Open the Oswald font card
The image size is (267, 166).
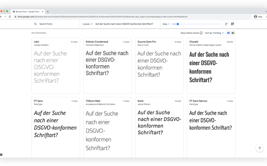click(x=211, y=66)
